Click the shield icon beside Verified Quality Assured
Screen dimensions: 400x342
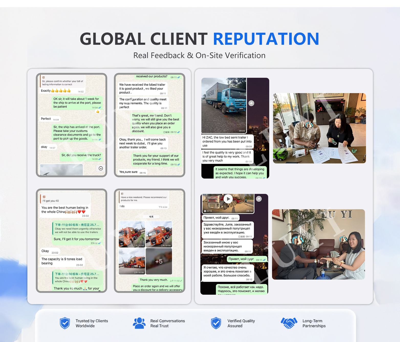(x=216, y=323)
